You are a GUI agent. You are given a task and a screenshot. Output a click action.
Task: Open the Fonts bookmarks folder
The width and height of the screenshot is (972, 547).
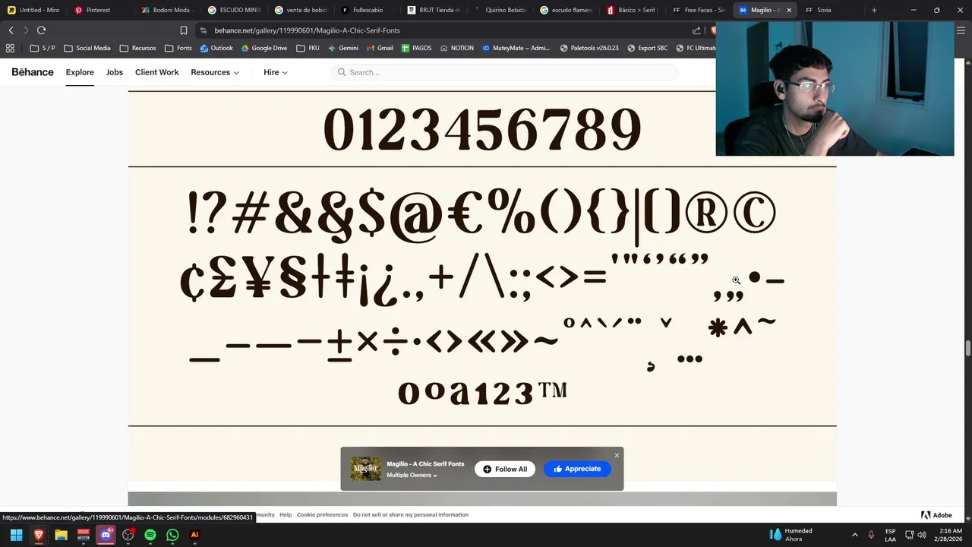[x=178, y=48]
